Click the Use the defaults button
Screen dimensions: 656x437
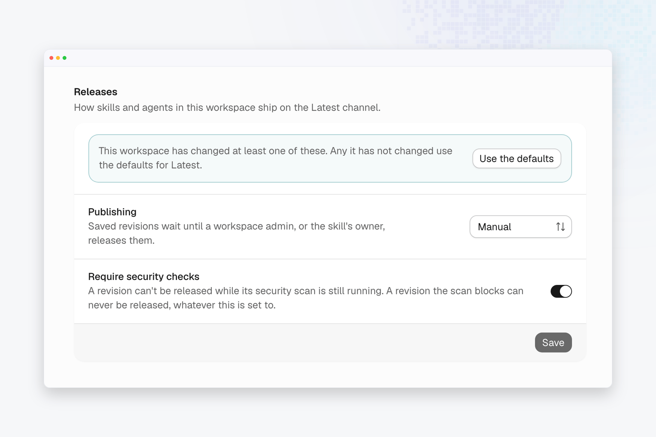tap(517, 159)
